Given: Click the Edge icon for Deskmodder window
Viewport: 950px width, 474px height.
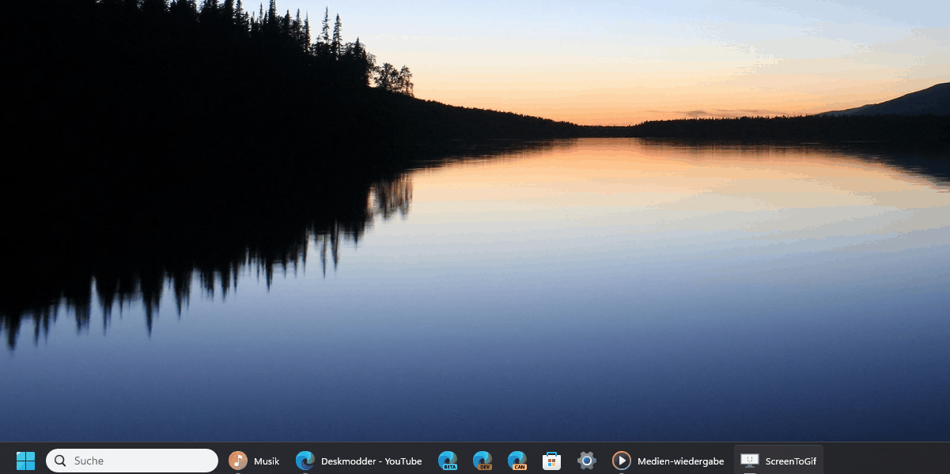Looking at the screenshot, I should pos(305,461).
